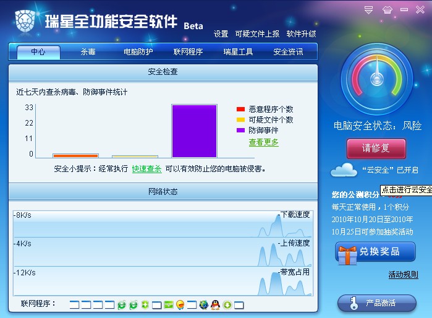The height and width of the screenshot is (318, 432).
Task: Select the green shield plus program icon
Action: (145, 305)
